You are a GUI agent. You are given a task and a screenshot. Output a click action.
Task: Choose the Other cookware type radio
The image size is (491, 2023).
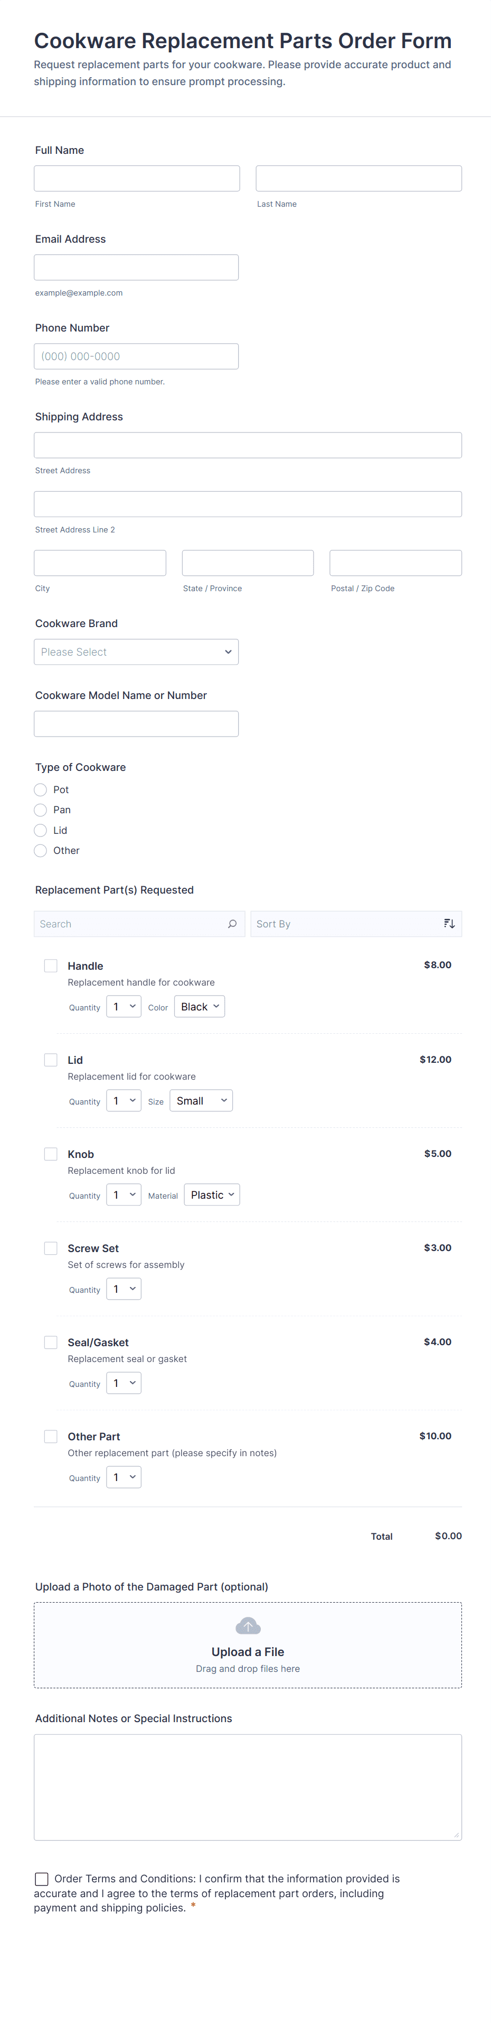click(41, 851)
